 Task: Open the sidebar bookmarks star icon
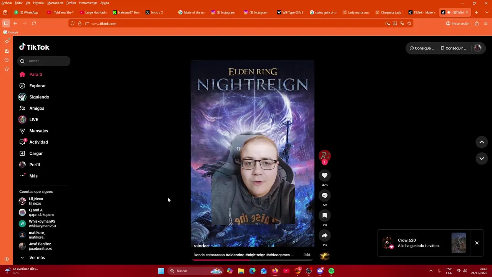[x=7, y=69]
